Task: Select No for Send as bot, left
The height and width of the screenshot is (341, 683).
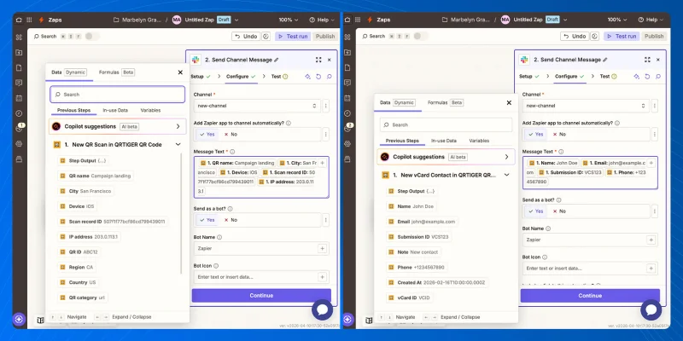Action: tap(231, 220)
